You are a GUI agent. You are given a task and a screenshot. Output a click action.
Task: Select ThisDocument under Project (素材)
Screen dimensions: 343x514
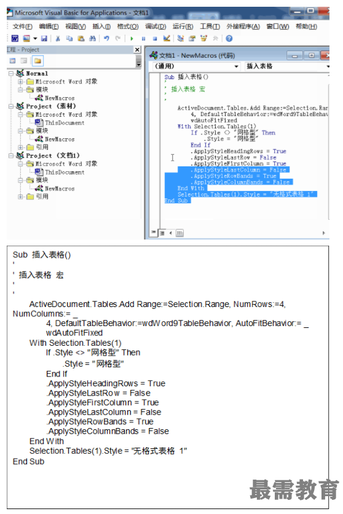(65, 123)
